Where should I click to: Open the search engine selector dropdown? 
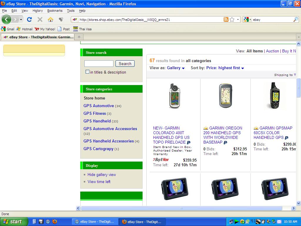point(248,19)
